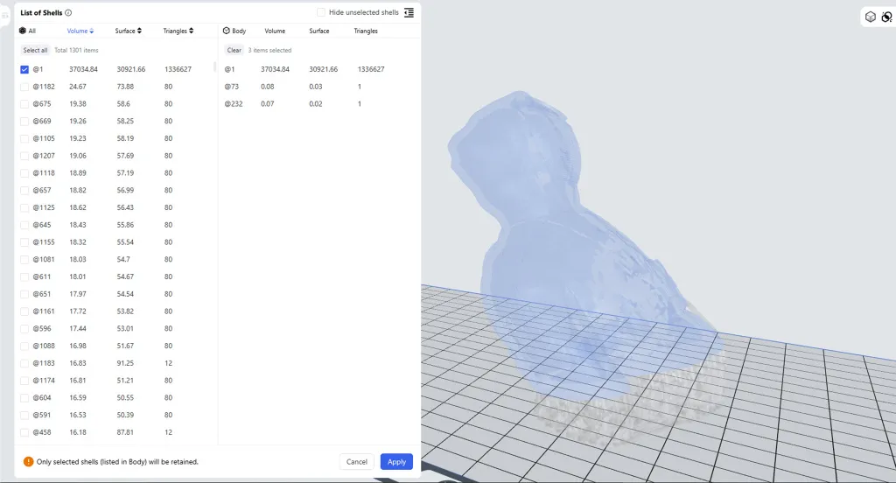
Task: Click the info icon beside List of Shells
Action: [68, 13]
